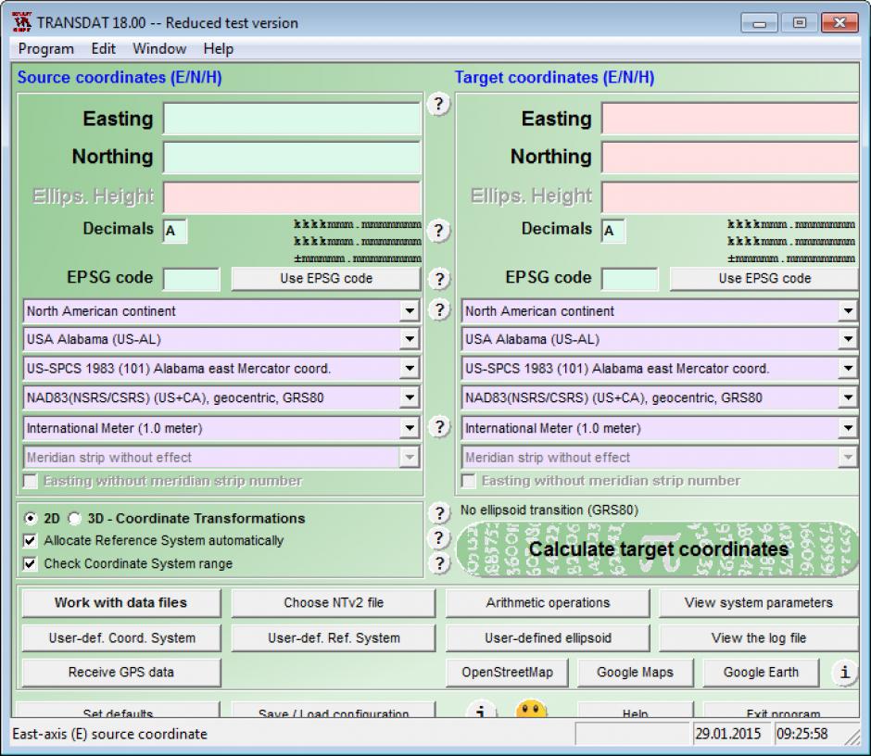Click Choose NTv2 file button
The width and height of the screenshot is (871, 756).
pos(334,603)
